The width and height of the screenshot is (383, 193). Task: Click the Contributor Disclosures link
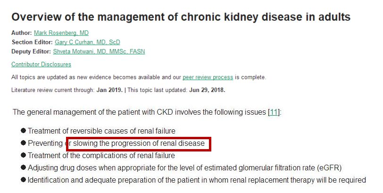(x=41, y=65)
